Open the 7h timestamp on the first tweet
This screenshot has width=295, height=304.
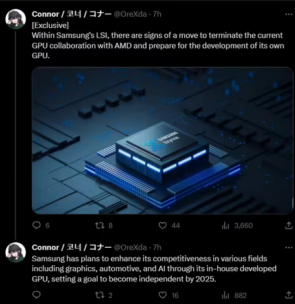pyautogui.click(x=157, y=14)
